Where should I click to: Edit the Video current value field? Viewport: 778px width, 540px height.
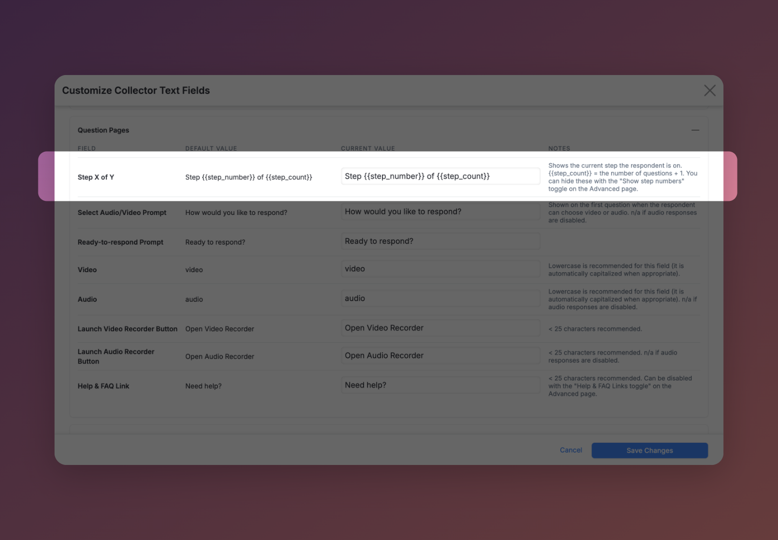tap(440, 269)
